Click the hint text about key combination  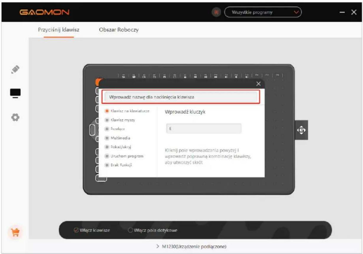(208, 156)
